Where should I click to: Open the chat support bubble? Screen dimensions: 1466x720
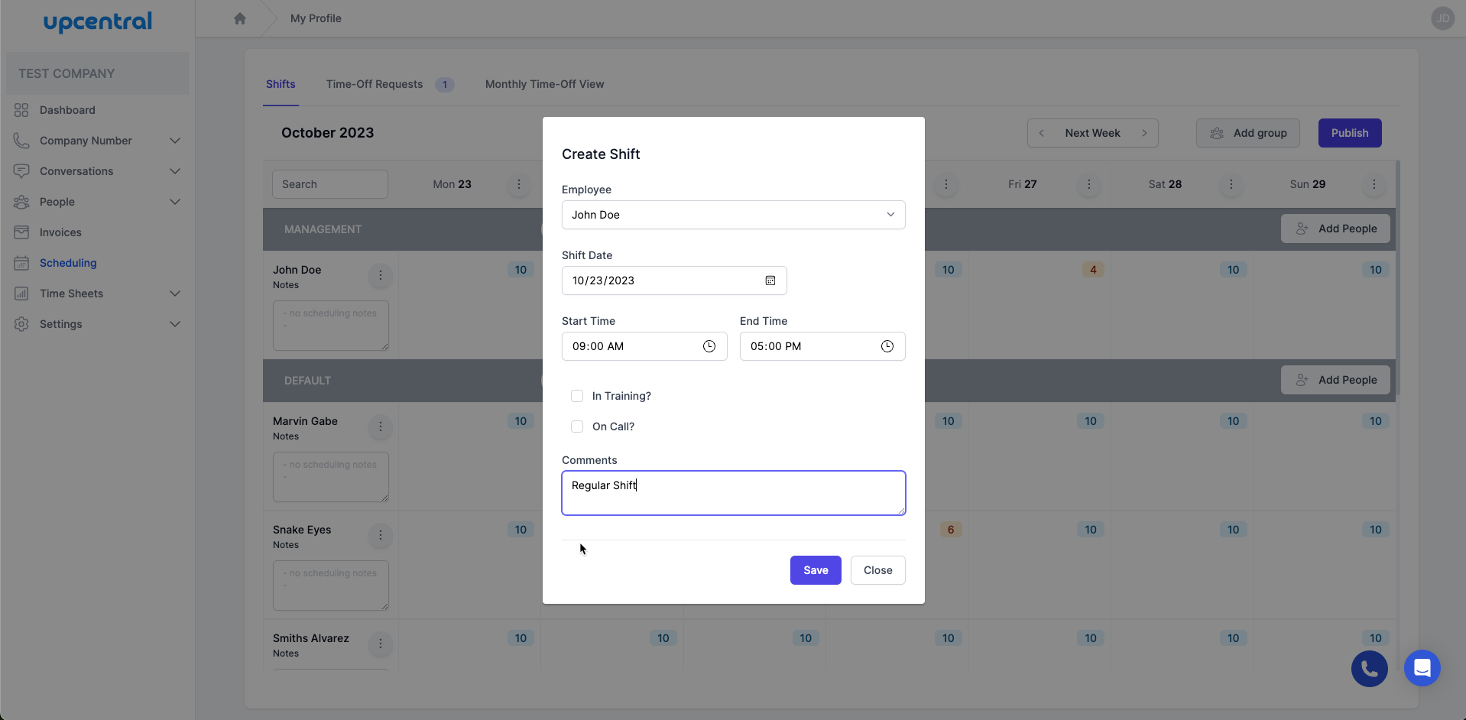tap(1422, 668)
